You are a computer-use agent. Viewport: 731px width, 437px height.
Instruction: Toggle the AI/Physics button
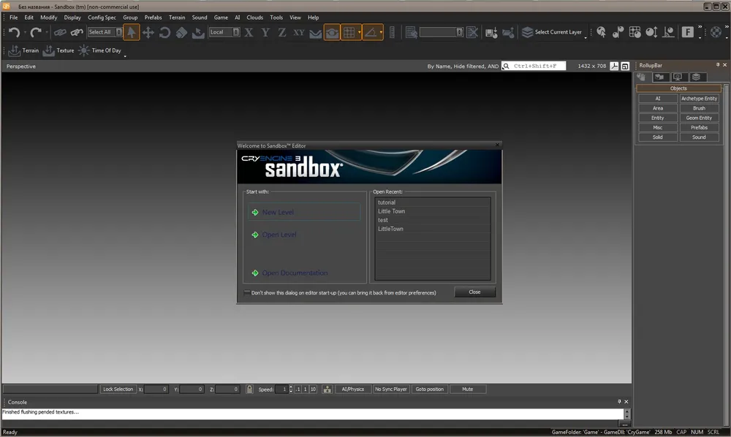click(x=352, y=389)
